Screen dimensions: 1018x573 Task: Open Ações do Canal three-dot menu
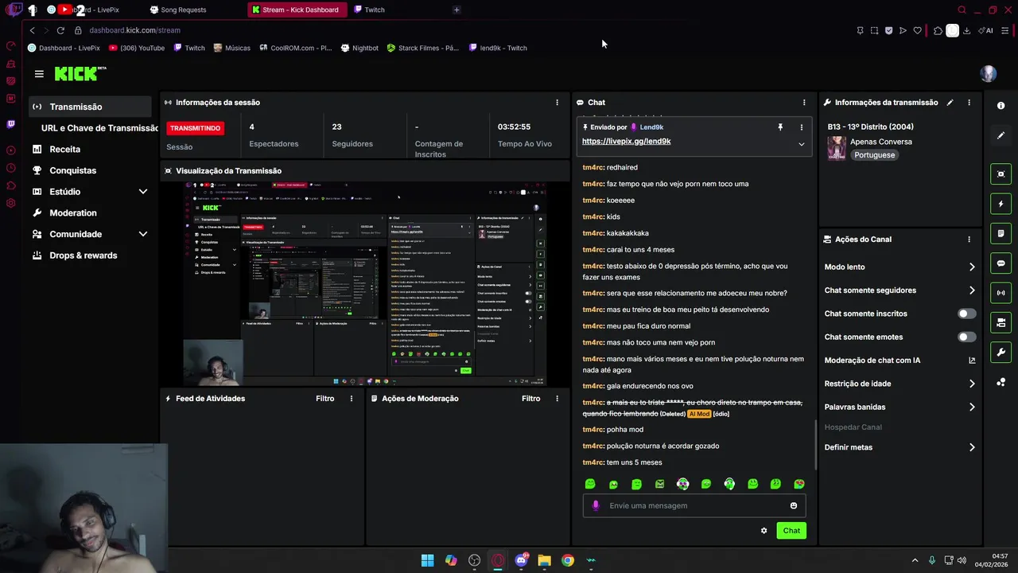point(969,240)
